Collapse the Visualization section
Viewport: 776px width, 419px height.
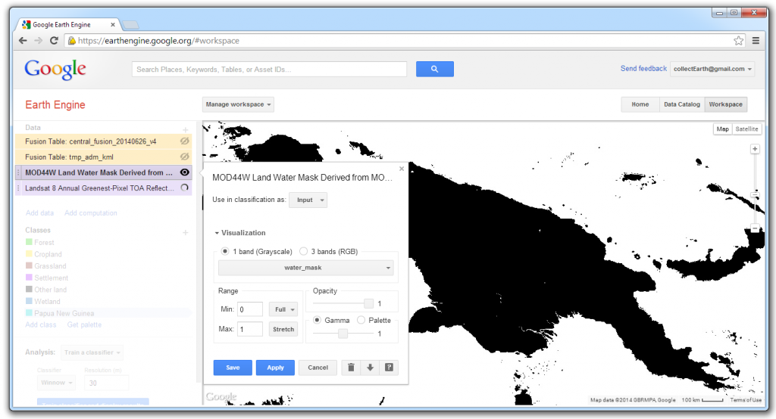pos(240,233)
